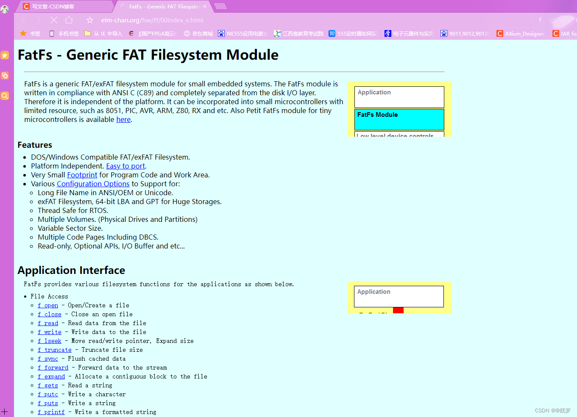Click the 'Variable Sector Size.' list item
Image resolution: width=577 pixels, height=417 pixels.
70,228
